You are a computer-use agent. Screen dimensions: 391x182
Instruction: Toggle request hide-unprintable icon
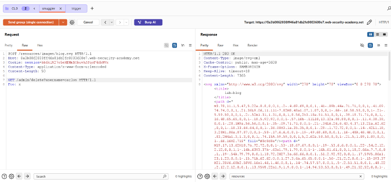pos(166,45)
